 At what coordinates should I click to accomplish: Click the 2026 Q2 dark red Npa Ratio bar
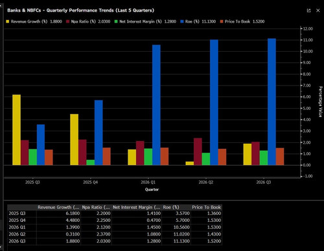pos(198,151)
